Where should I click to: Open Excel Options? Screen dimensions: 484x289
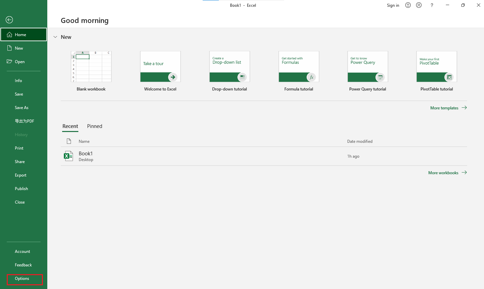click(24, 279)
